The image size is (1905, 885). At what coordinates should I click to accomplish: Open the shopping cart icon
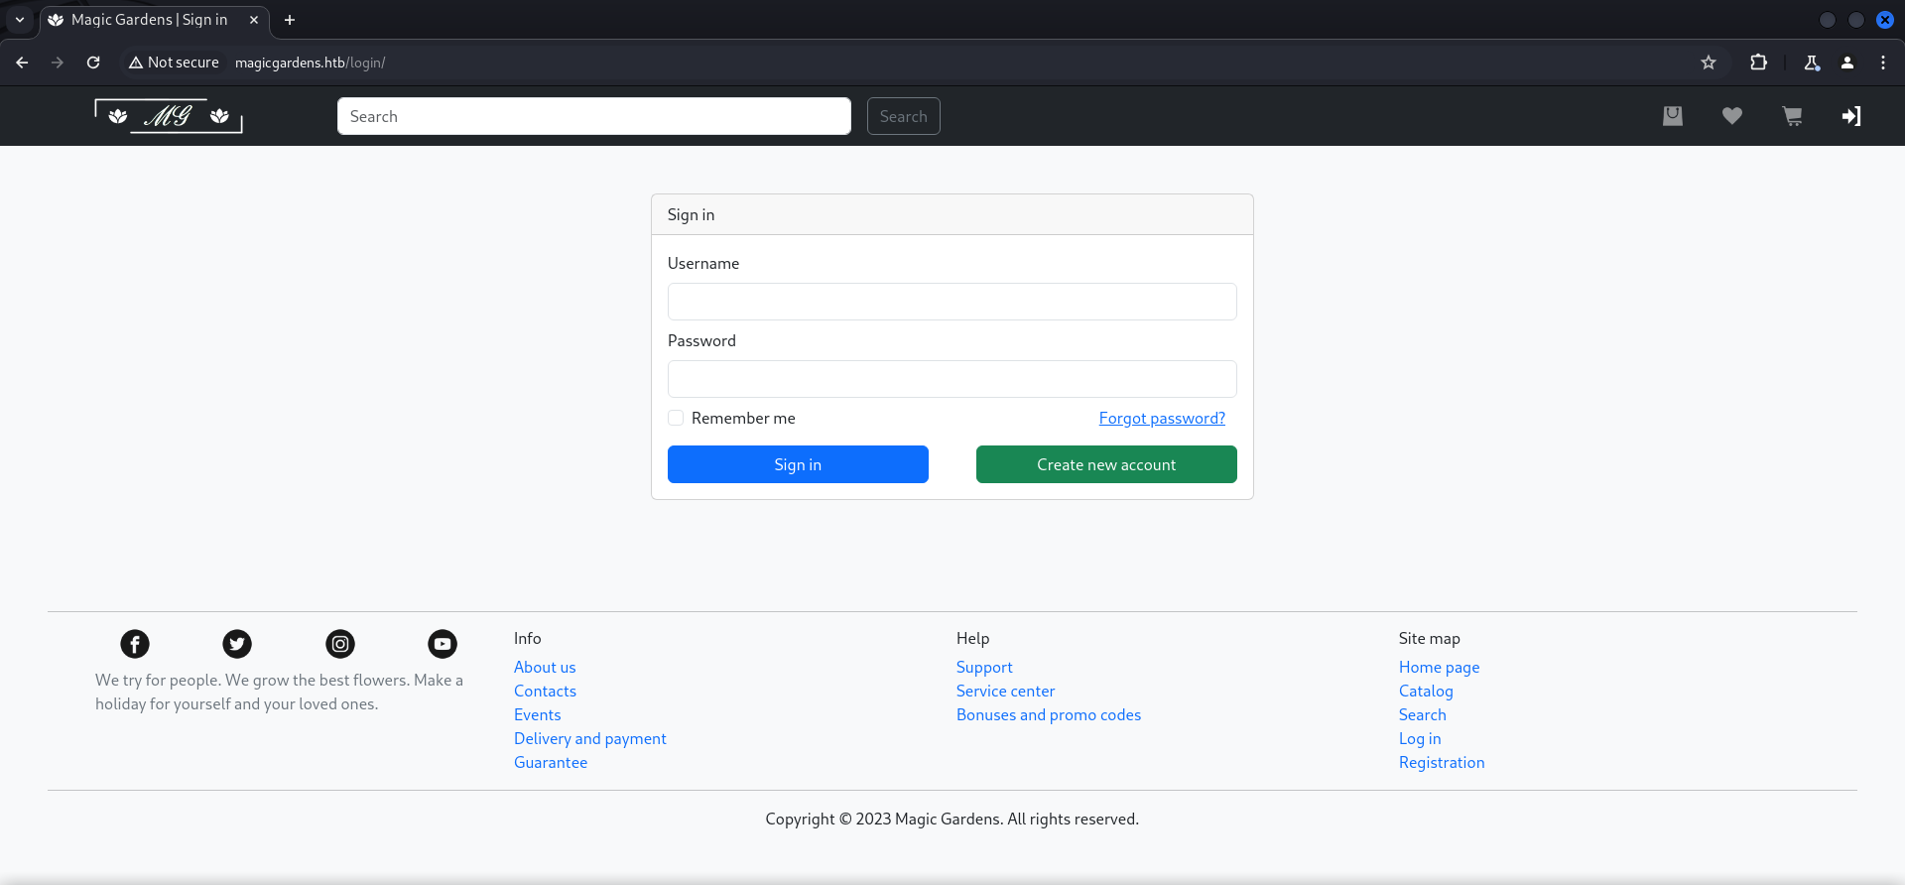(x=1792, y=116)
